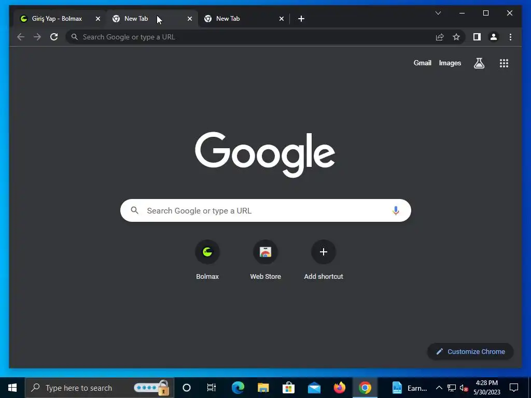Click the Google search box on the page
The image size is (531, 398).
(x=265, y=210)
